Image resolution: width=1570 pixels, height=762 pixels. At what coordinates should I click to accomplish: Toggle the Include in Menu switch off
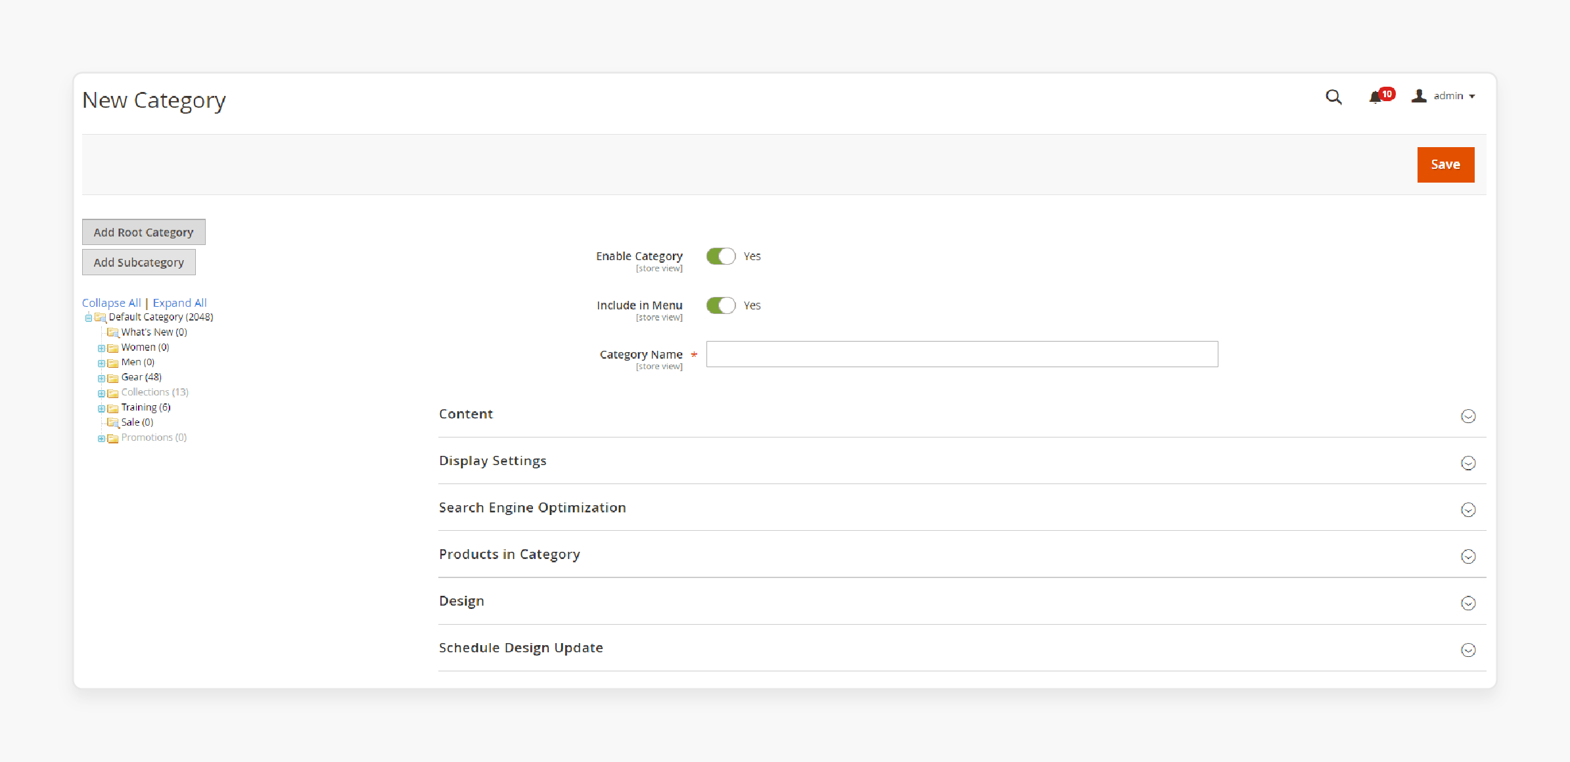click(721, 305)
